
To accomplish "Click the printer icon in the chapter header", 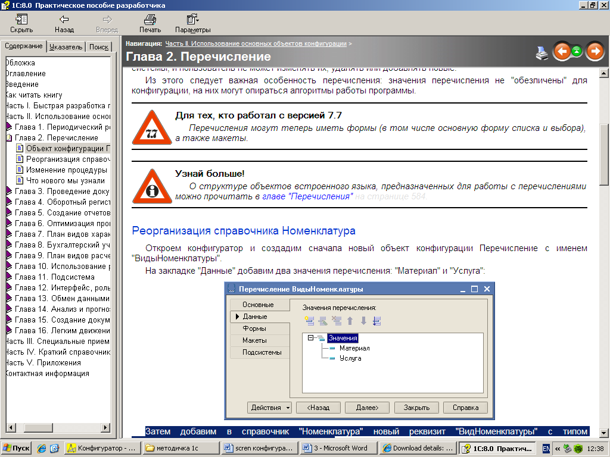I will tap(541, 53).
